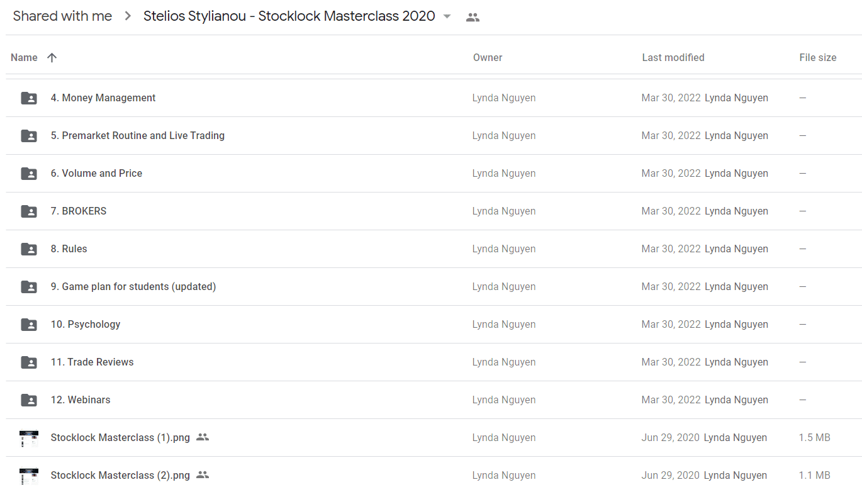Click the breadcrumb chevron separator
862x492 pixels.
128,16
